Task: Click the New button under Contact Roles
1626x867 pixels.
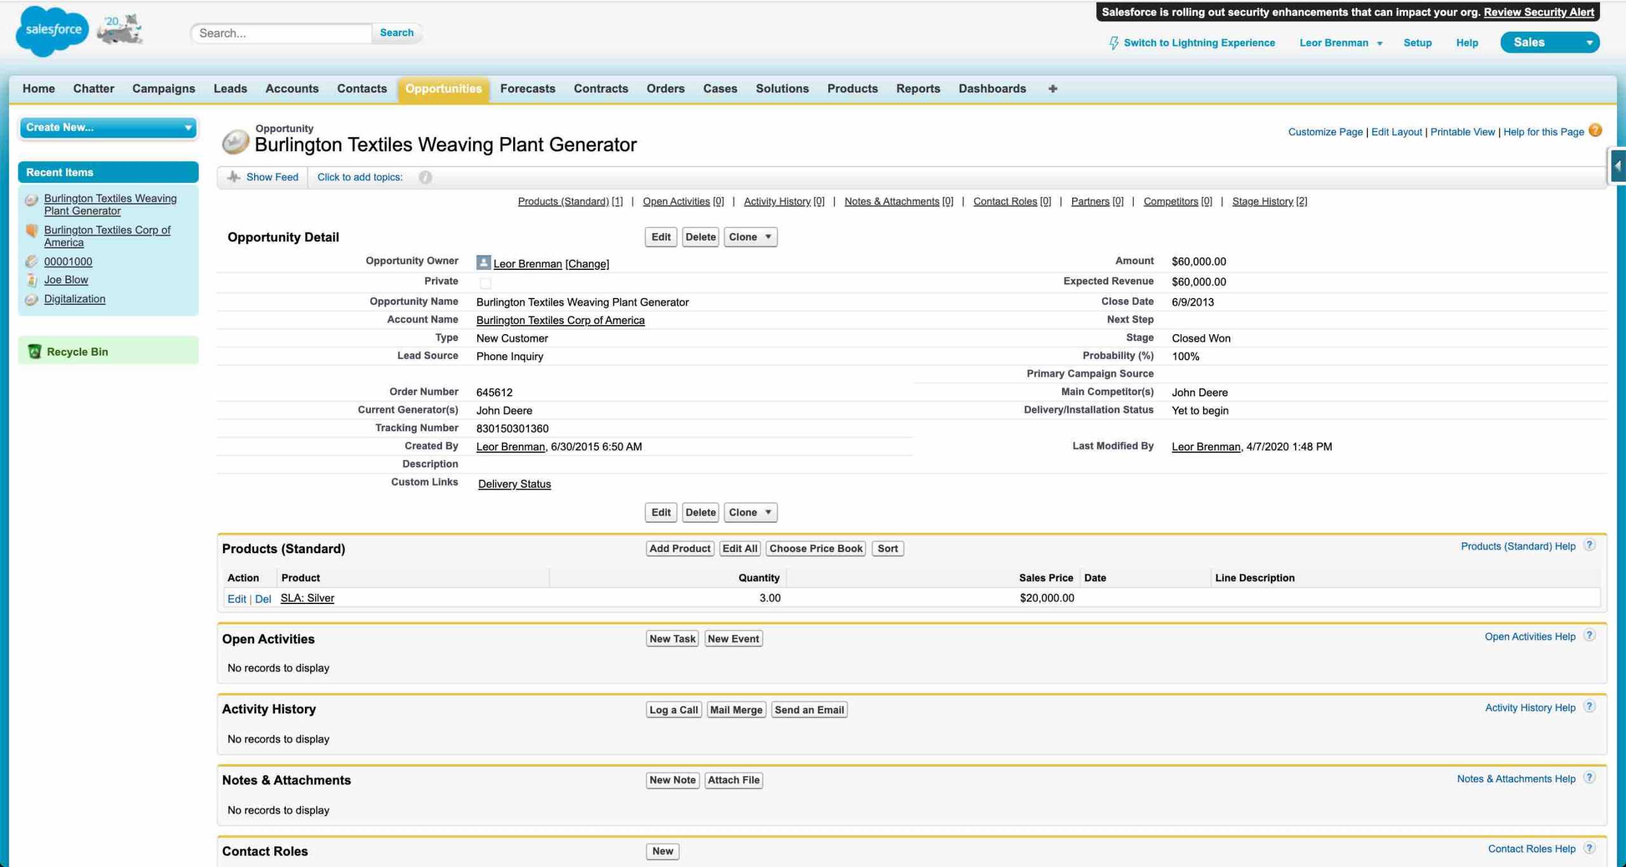Action: tap(662, 852)
